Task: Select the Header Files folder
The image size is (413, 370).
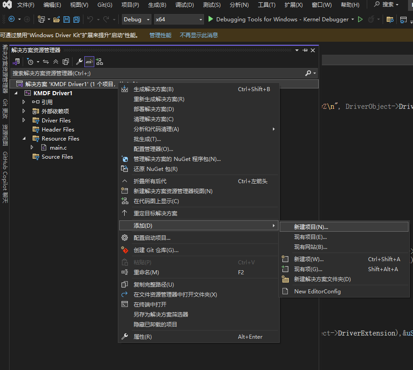Action: point(58,129)
